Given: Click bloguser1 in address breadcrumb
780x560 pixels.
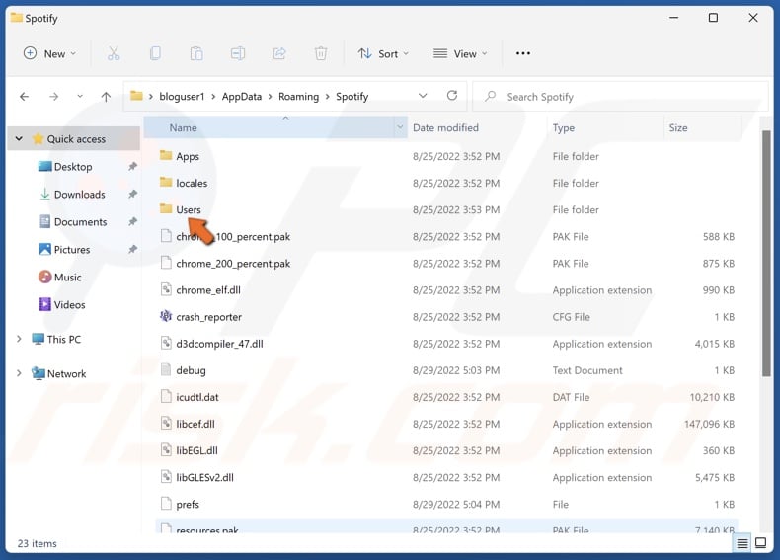Looking at the screenshot, I should [x=182, y=96].
